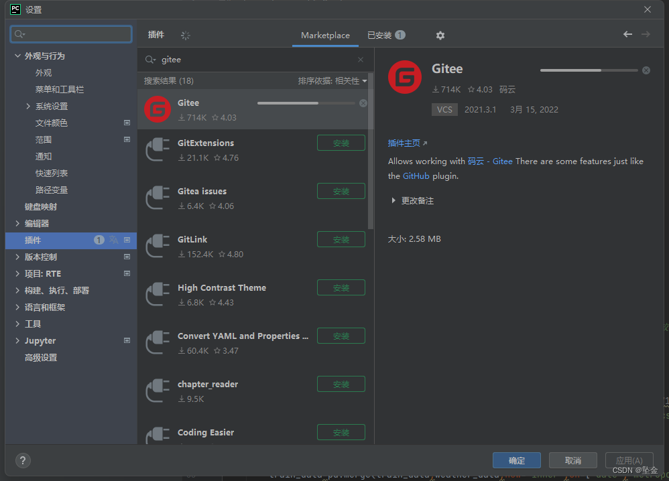Click the help question mark icon
Viewport: 669px width, 481px height.
point(23,460)
